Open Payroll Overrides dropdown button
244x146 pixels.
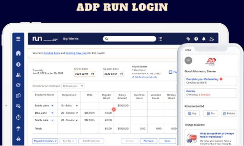[x=45, y=141]
